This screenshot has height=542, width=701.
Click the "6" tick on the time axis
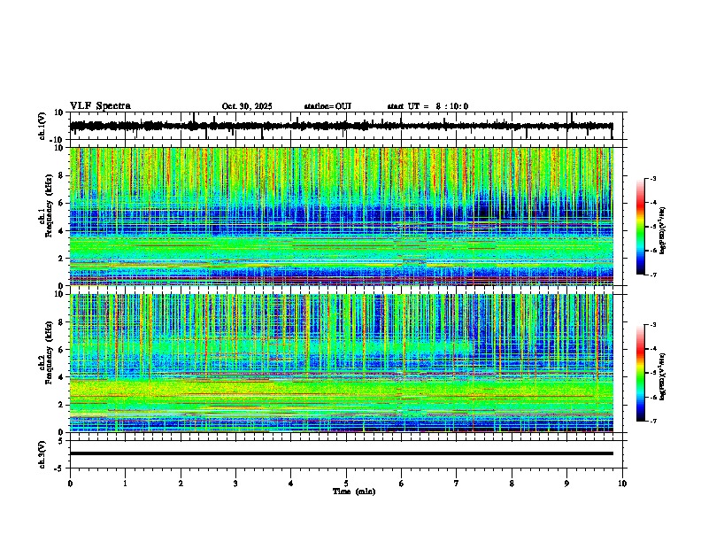point(401,484)
